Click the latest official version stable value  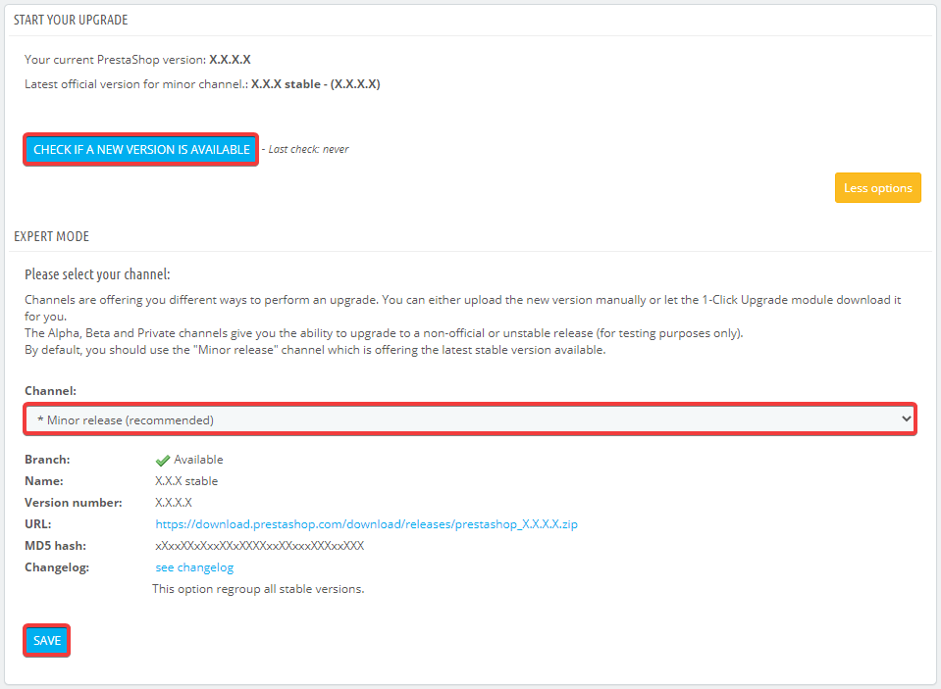315,84
